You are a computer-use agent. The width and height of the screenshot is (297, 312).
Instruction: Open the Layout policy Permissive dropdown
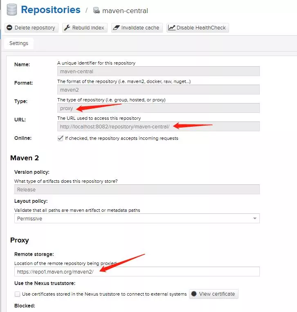(x=137, y=218)
